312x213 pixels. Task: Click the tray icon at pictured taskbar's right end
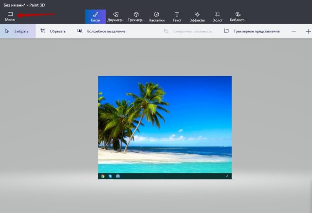[x=227, y=176]
